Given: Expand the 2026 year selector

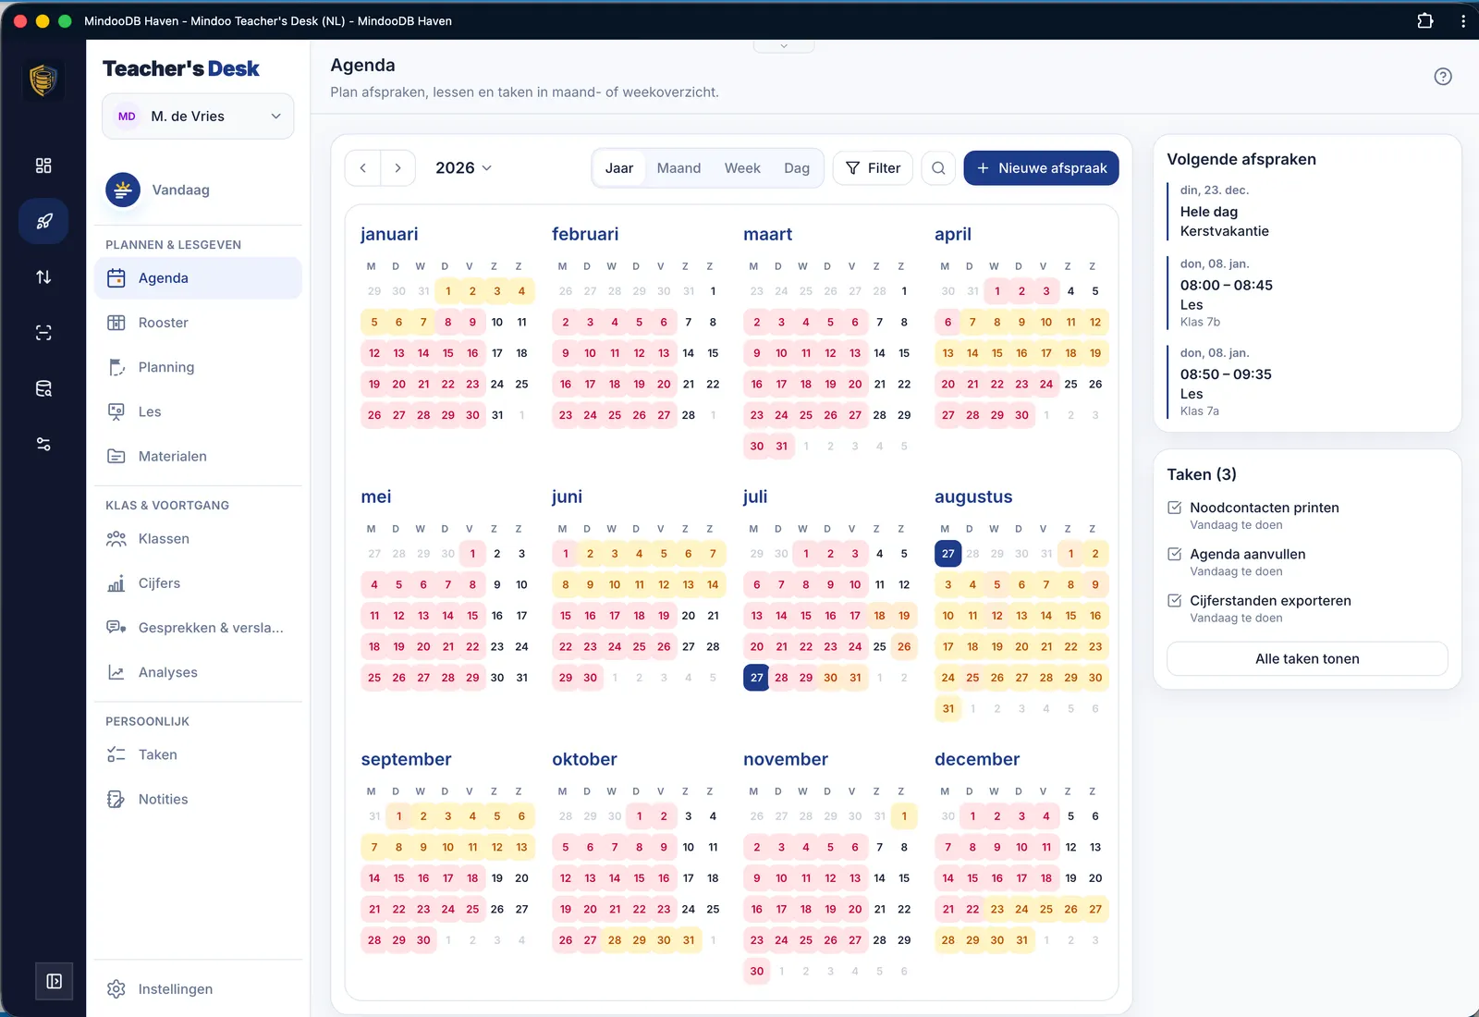Looking at the screenshot, I should pyautogui.click(x=464, y=168).
